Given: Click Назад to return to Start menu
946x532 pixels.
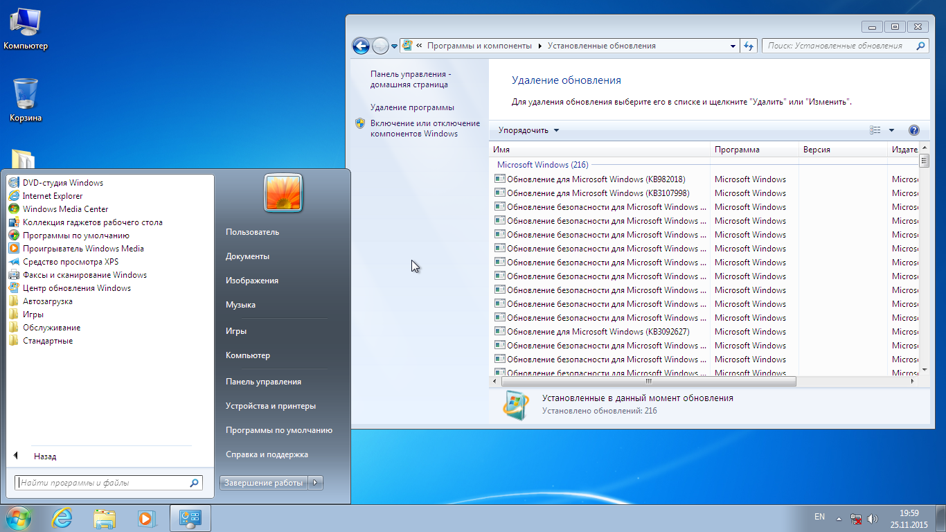Looking at the screenshot, I should [45, 456].
